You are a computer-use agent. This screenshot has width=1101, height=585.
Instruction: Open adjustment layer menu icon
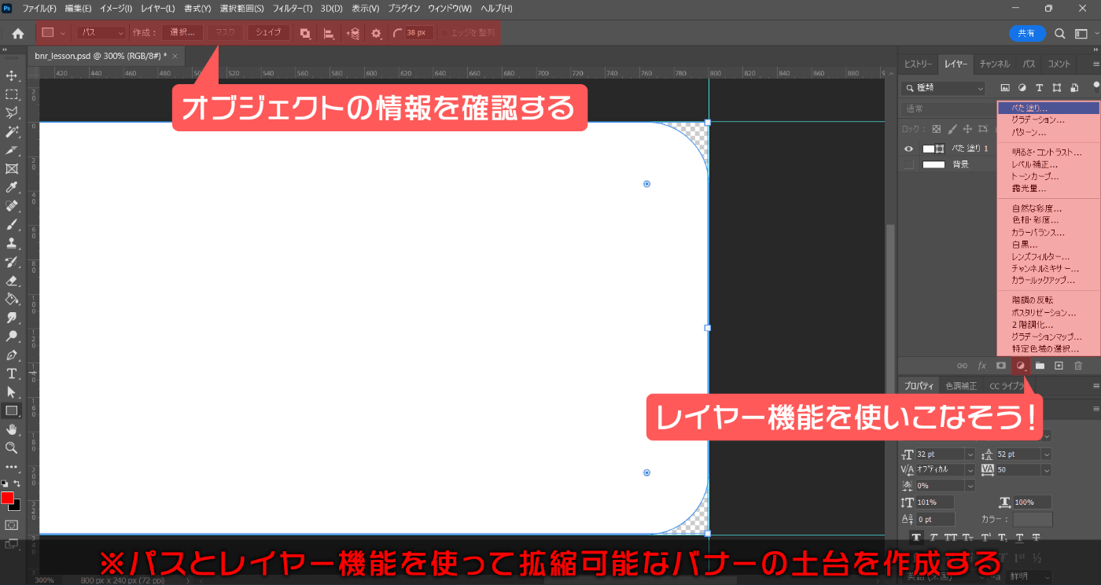point(1020,366)
